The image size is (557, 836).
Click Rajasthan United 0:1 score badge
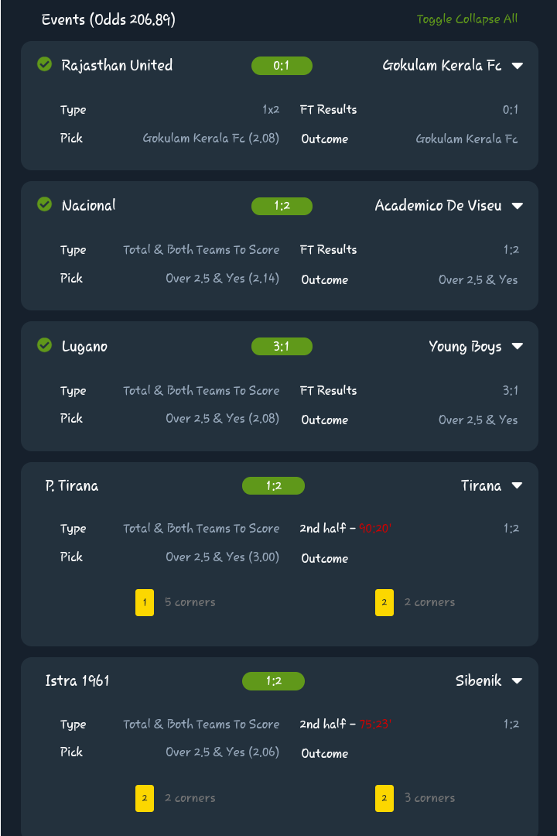282,66
